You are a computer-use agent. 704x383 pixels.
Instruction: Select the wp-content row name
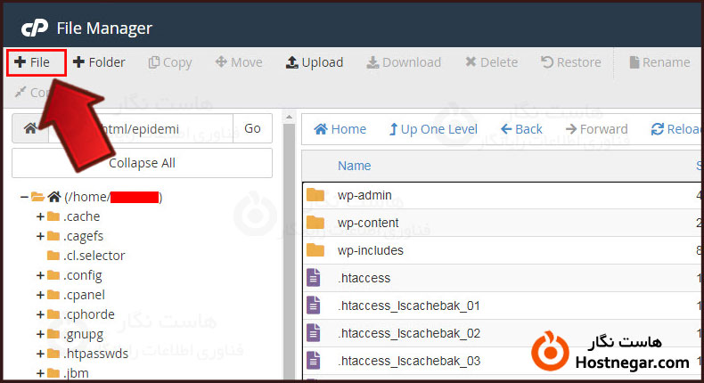(x=368, y=223)
